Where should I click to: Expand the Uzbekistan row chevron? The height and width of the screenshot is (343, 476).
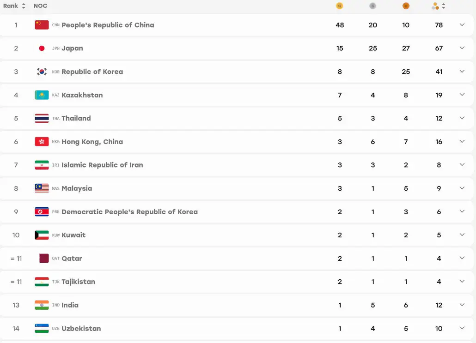[x=462, y=328]
